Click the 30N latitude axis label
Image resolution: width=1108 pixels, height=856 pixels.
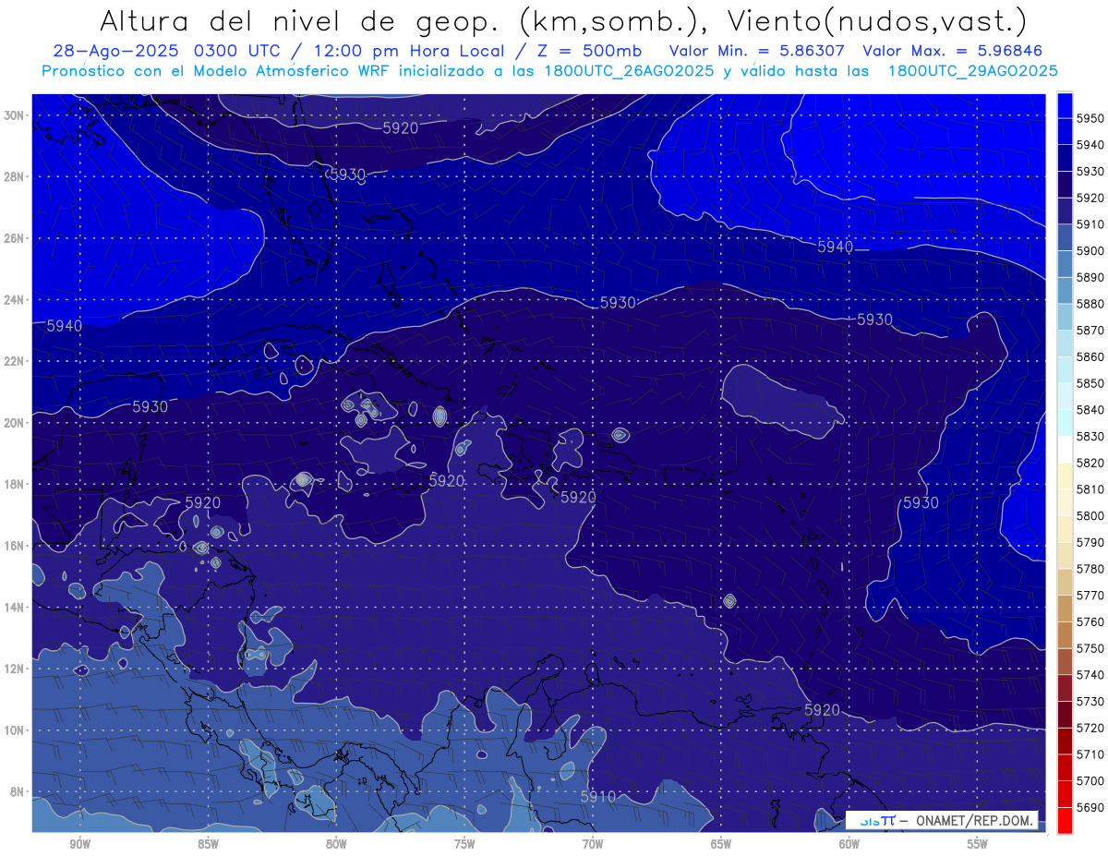click(x=14, y=115)
